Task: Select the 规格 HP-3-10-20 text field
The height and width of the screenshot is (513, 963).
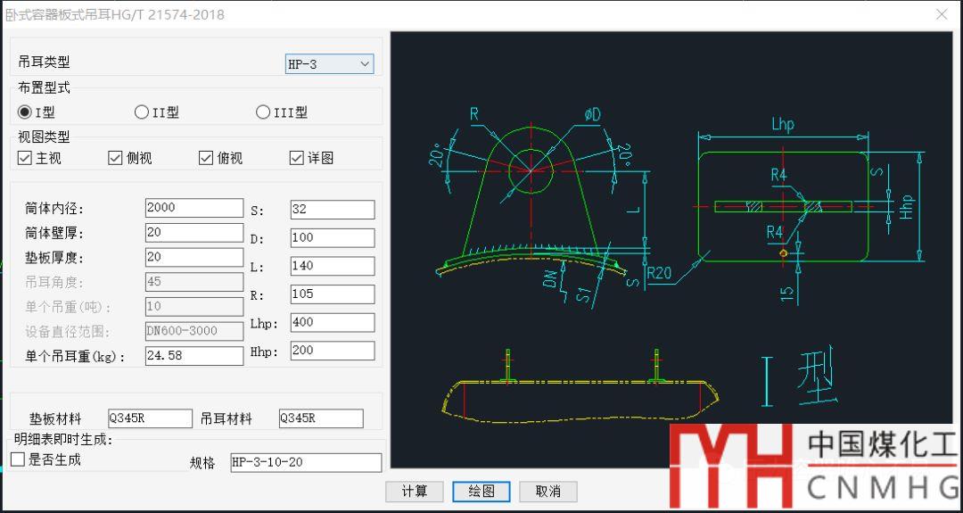Action: [305, 462]
